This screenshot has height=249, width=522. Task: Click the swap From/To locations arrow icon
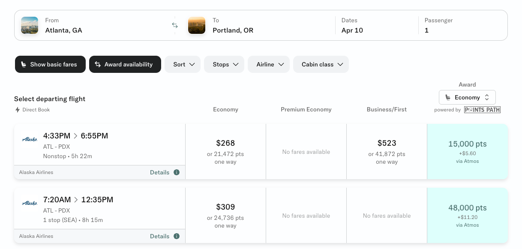pos(175,25)
